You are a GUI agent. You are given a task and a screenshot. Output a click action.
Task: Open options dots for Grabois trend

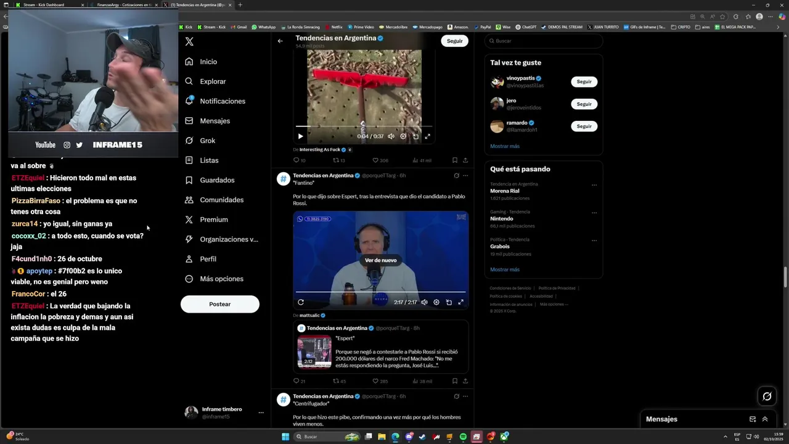[594, 240]
